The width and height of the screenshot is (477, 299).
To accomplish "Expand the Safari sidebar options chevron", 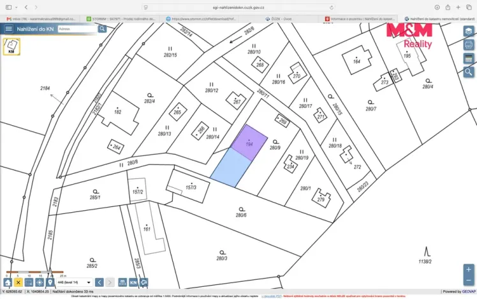I will tap(16, 7).
